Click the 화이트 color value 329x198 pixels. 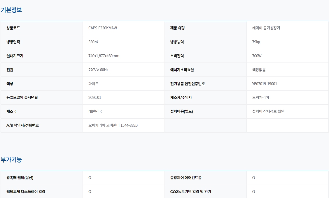coord(93,84)
